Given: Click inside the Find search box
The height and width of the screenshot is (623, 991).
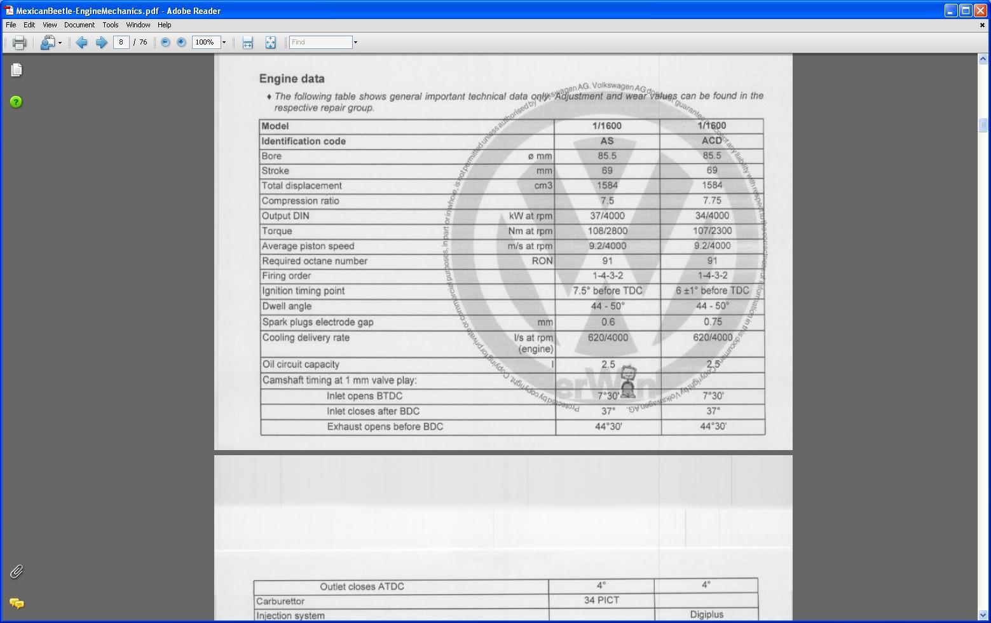Looking at the screenshot, I should tap(320, 42).
